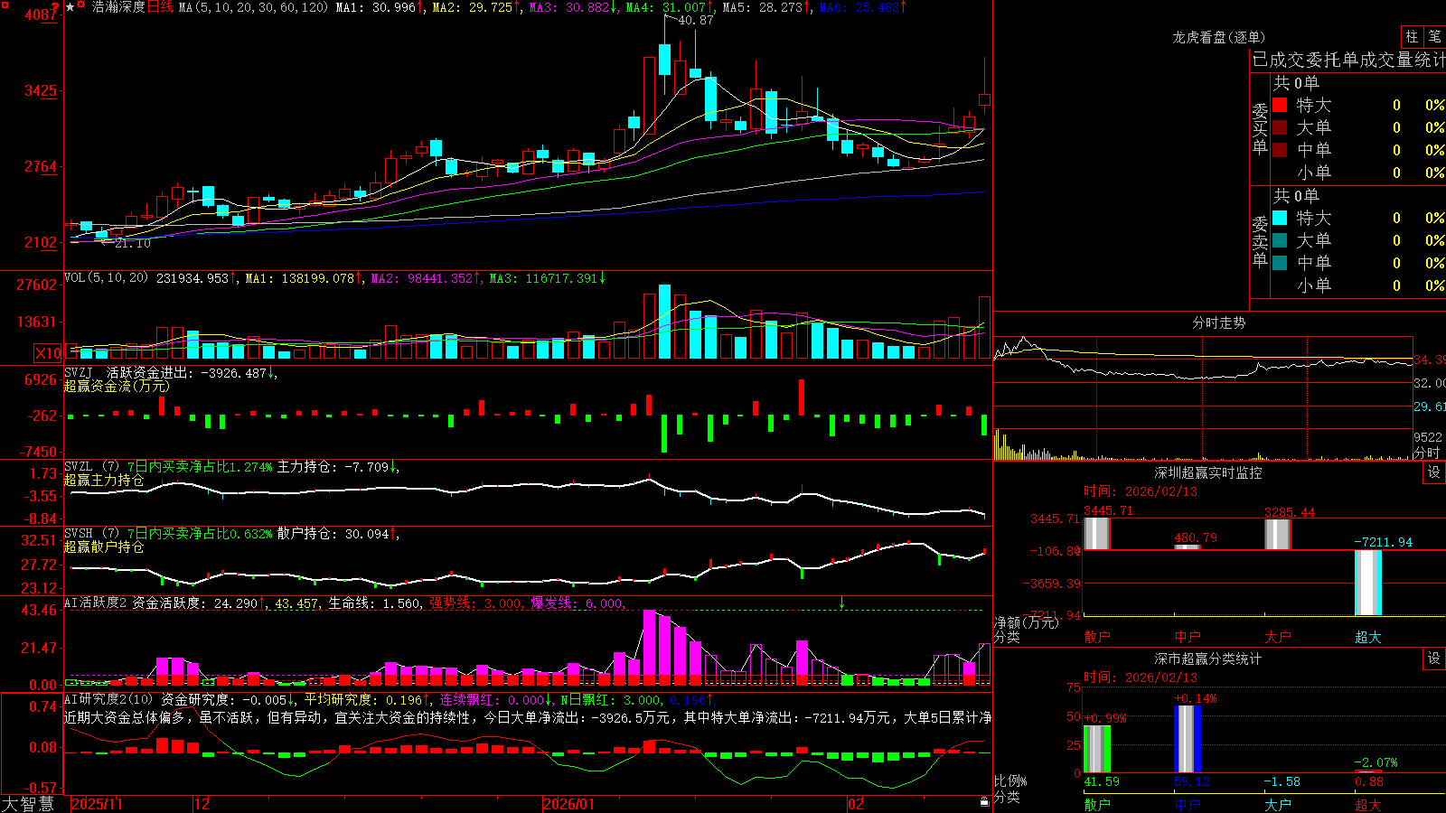Click the 已成交委托单成交量统计 header
Screen dimensions: 1446x813
[x=1348, y=60]
